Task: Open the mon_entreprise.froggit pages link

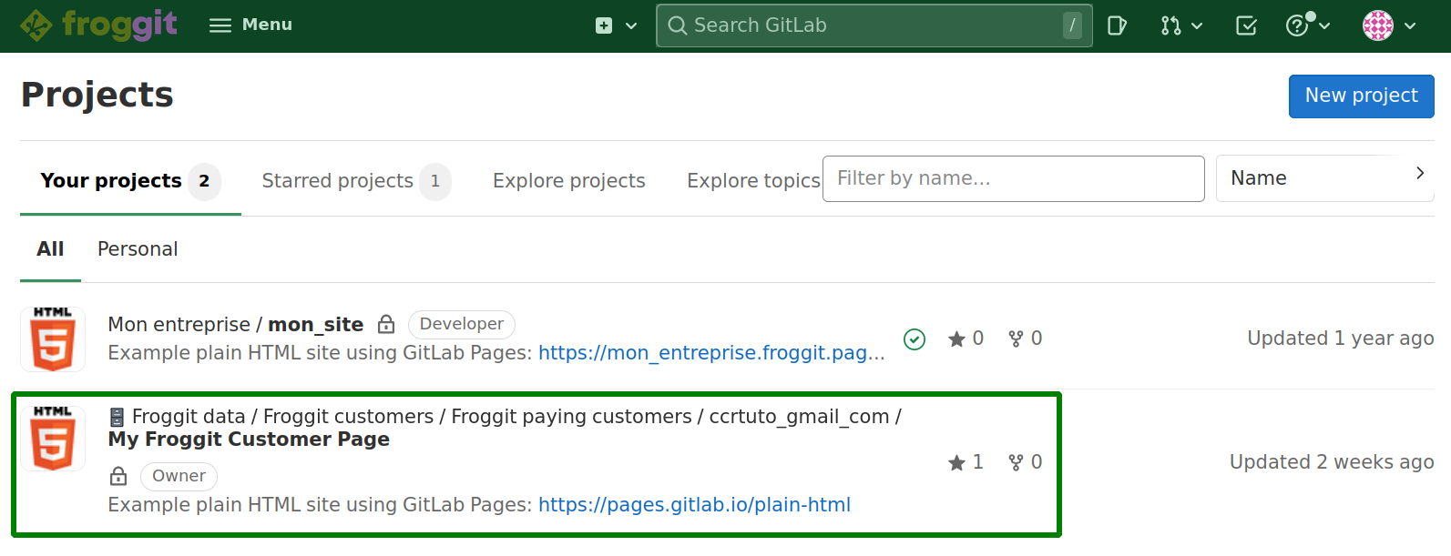Action: (x=711, y=353)
